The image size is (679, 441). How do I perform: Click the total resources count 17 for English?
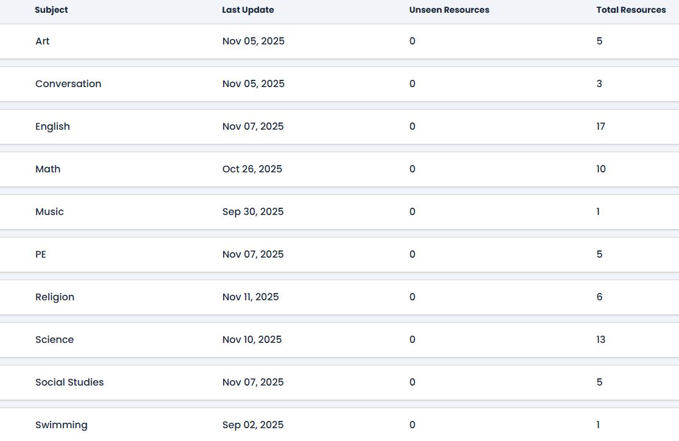click(600, 127)
